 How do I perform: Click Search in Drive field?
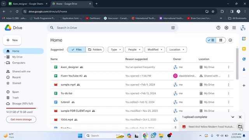click(x=112, y=28)
